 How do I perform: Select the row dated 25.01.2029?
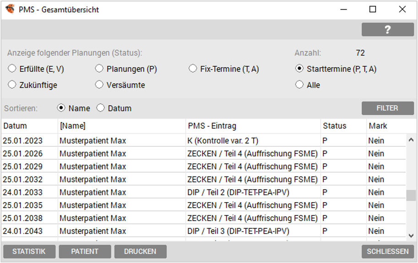(x=204, y=166)
